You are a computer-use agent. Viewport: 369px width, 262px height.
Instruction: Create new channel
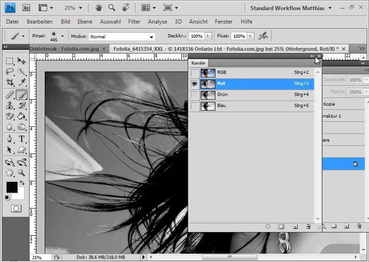point(295,226)
